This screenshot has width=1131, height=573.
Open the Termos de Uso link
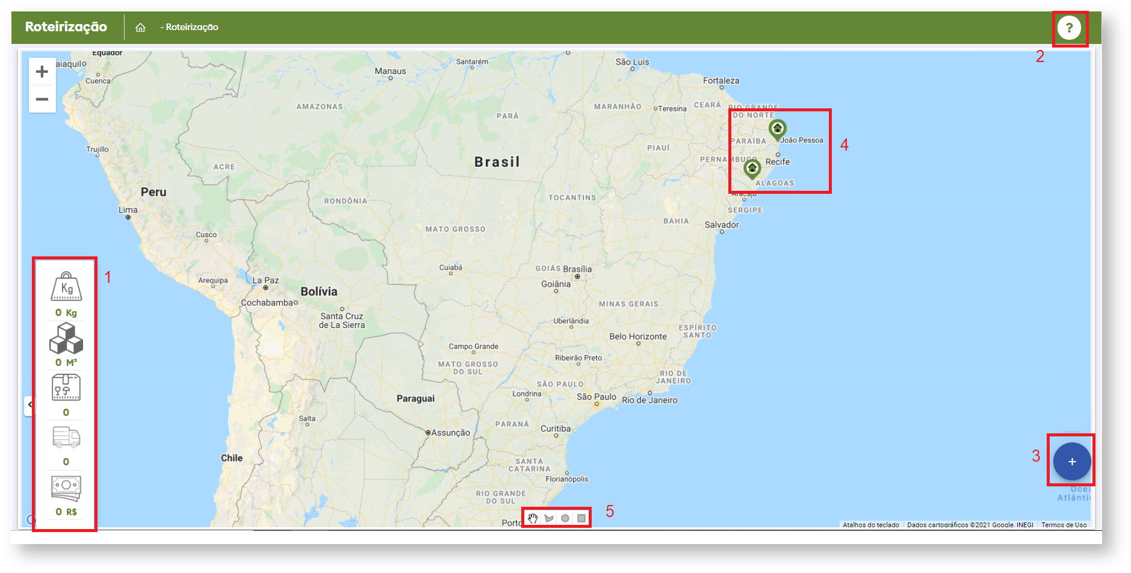pyautogui.click(x=1064, y=525)
